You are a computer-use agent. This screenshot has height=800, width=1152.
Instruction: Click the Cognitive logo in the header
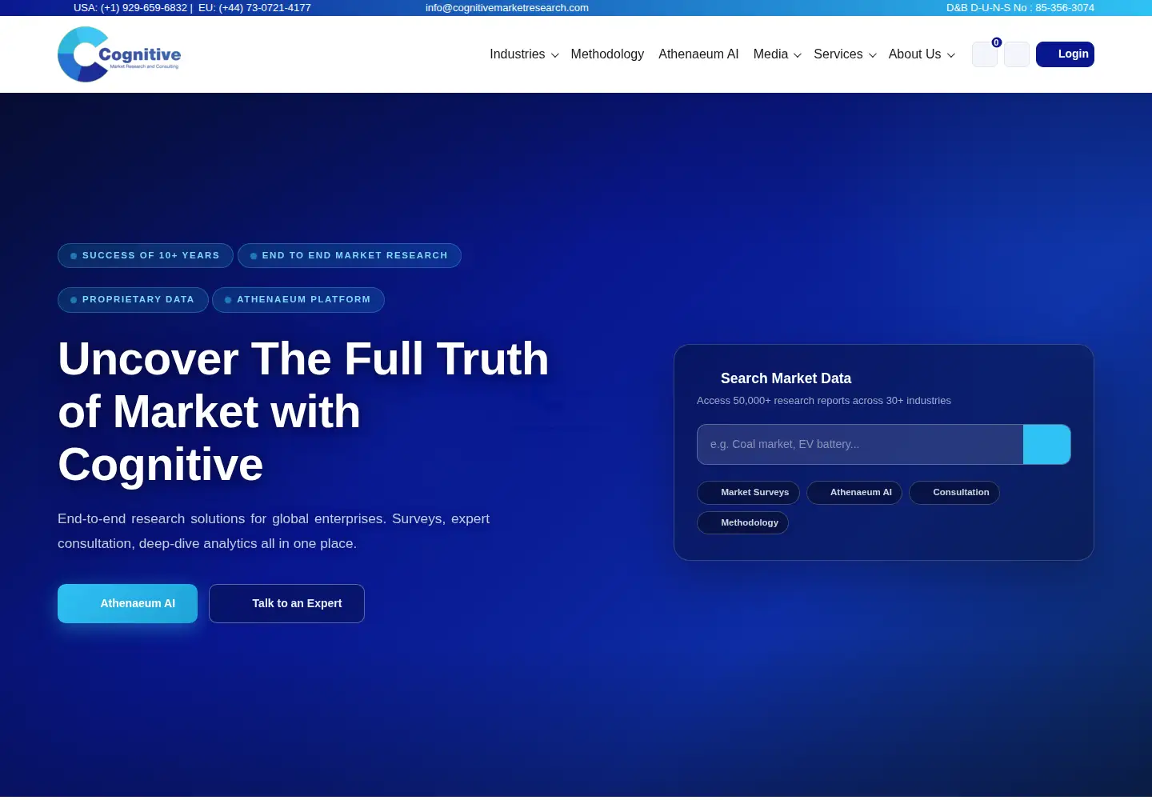click(x=119, y=54)
